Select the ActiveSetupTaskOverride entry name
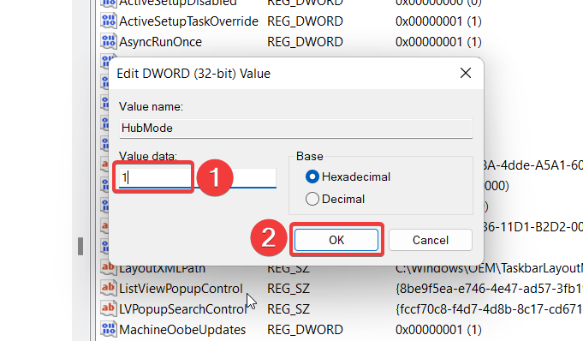The height and width of the screenshot is (341, 583). point(189,21)
